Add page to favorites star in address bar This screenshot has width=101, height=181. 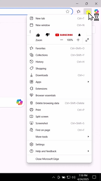point(68,11)
